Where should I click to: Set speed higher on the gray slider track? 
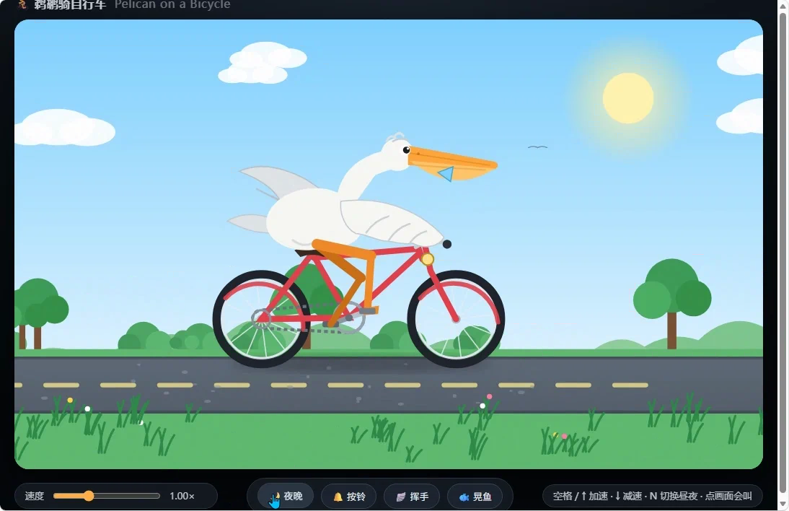click(125, 496)
